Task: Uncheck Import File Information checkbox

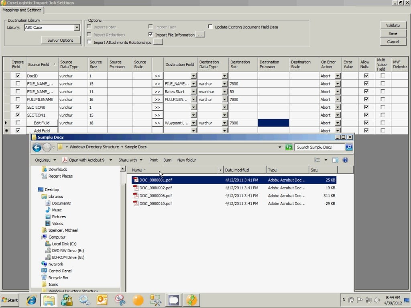Action: [151, 35]
